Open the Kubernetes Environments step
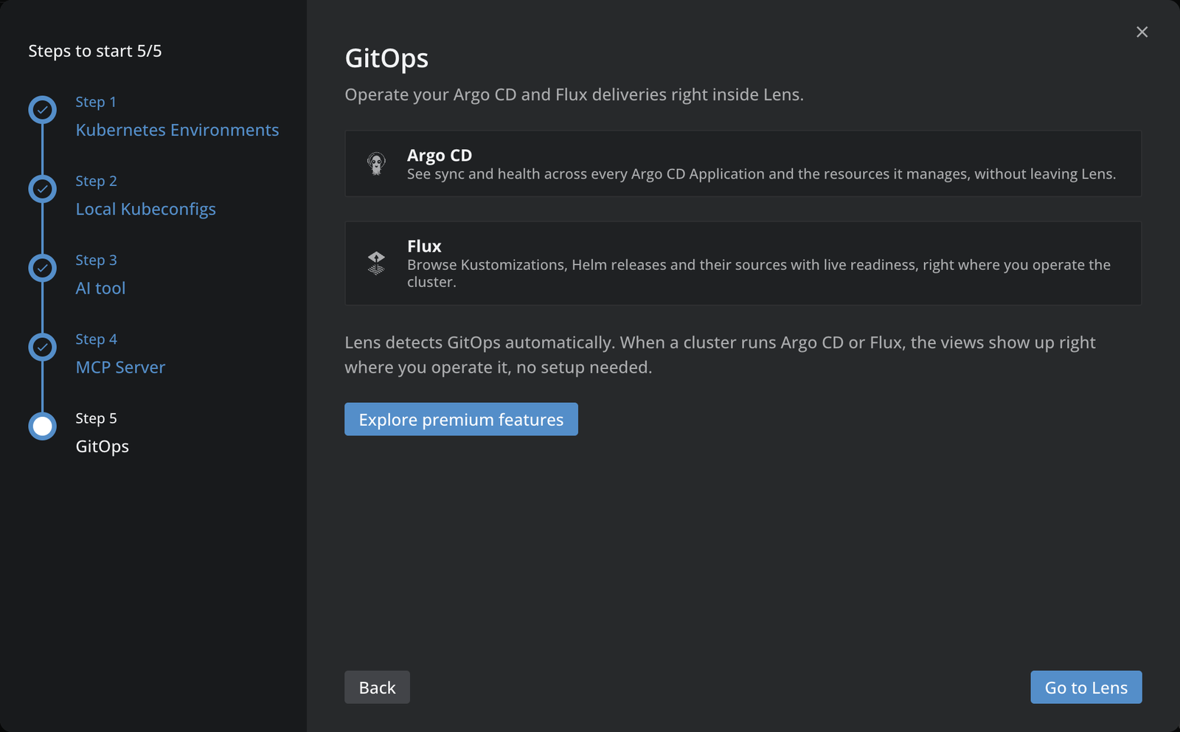The width and height of the screenshot is (1180, 732). tap(177, 130)
